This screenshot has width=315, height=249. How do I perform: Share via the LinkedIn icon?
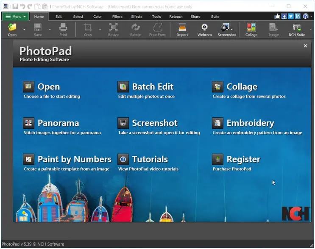click(298, 16)
